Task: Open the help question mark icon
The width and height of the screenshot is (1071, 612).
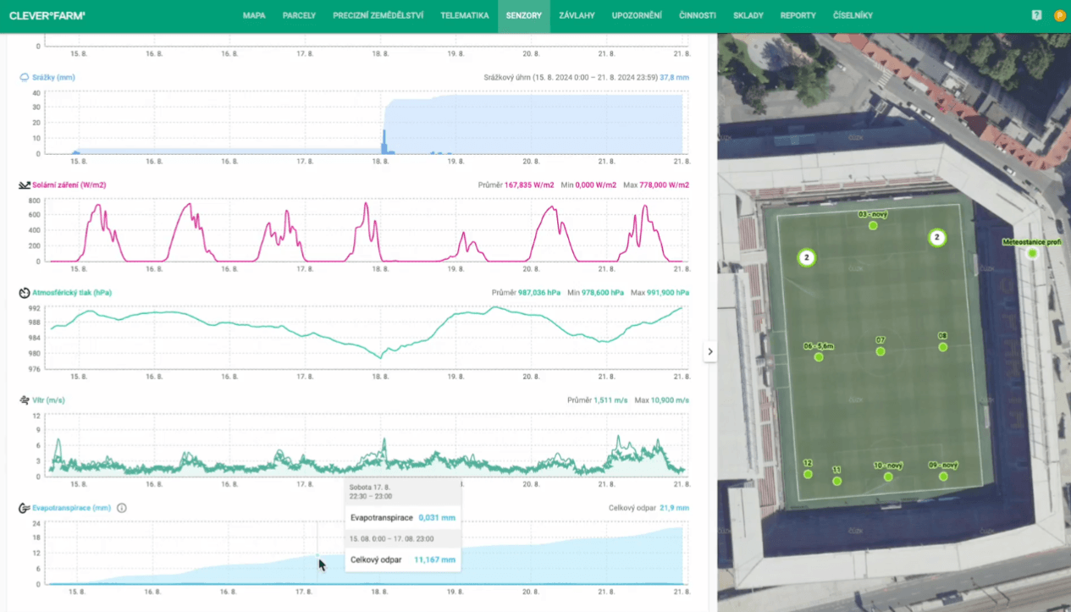Action: point(1037,15)
